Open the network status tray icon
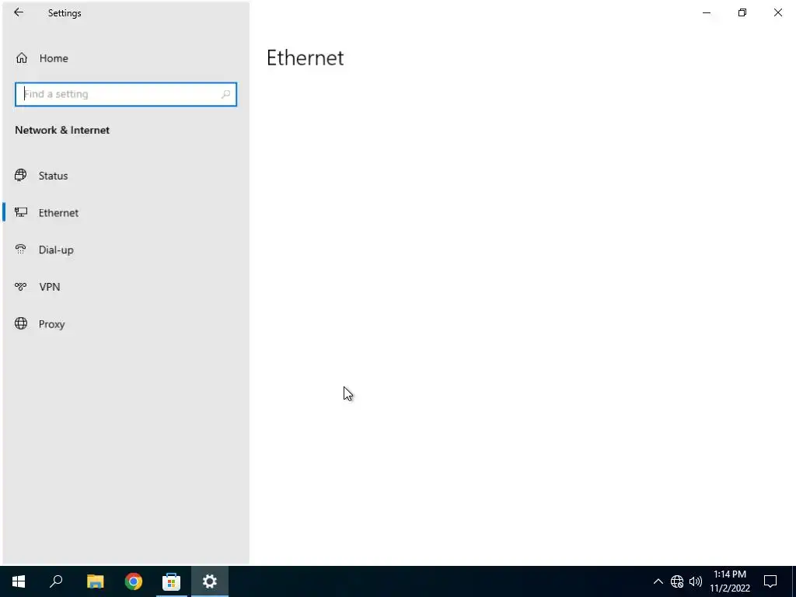 [677, 581]
